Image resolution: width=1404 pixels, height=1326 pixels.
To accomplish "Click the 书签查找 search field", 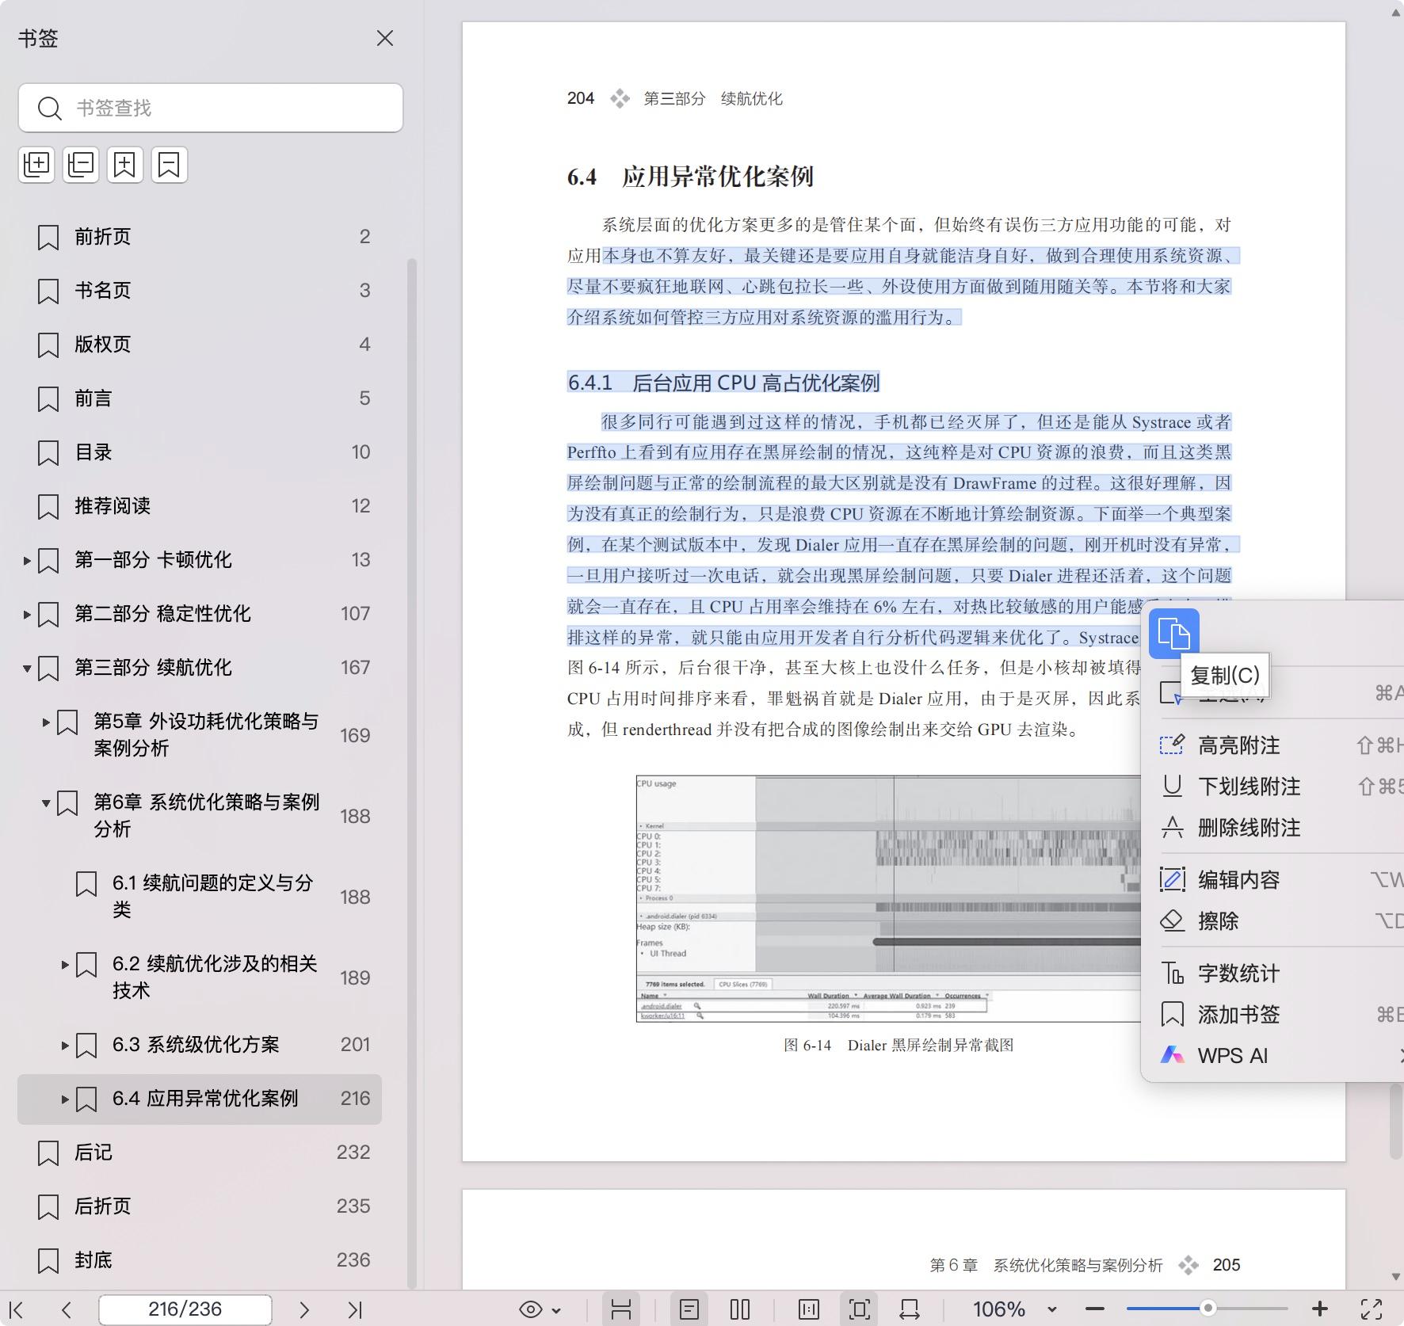I will tap(222, 108).
